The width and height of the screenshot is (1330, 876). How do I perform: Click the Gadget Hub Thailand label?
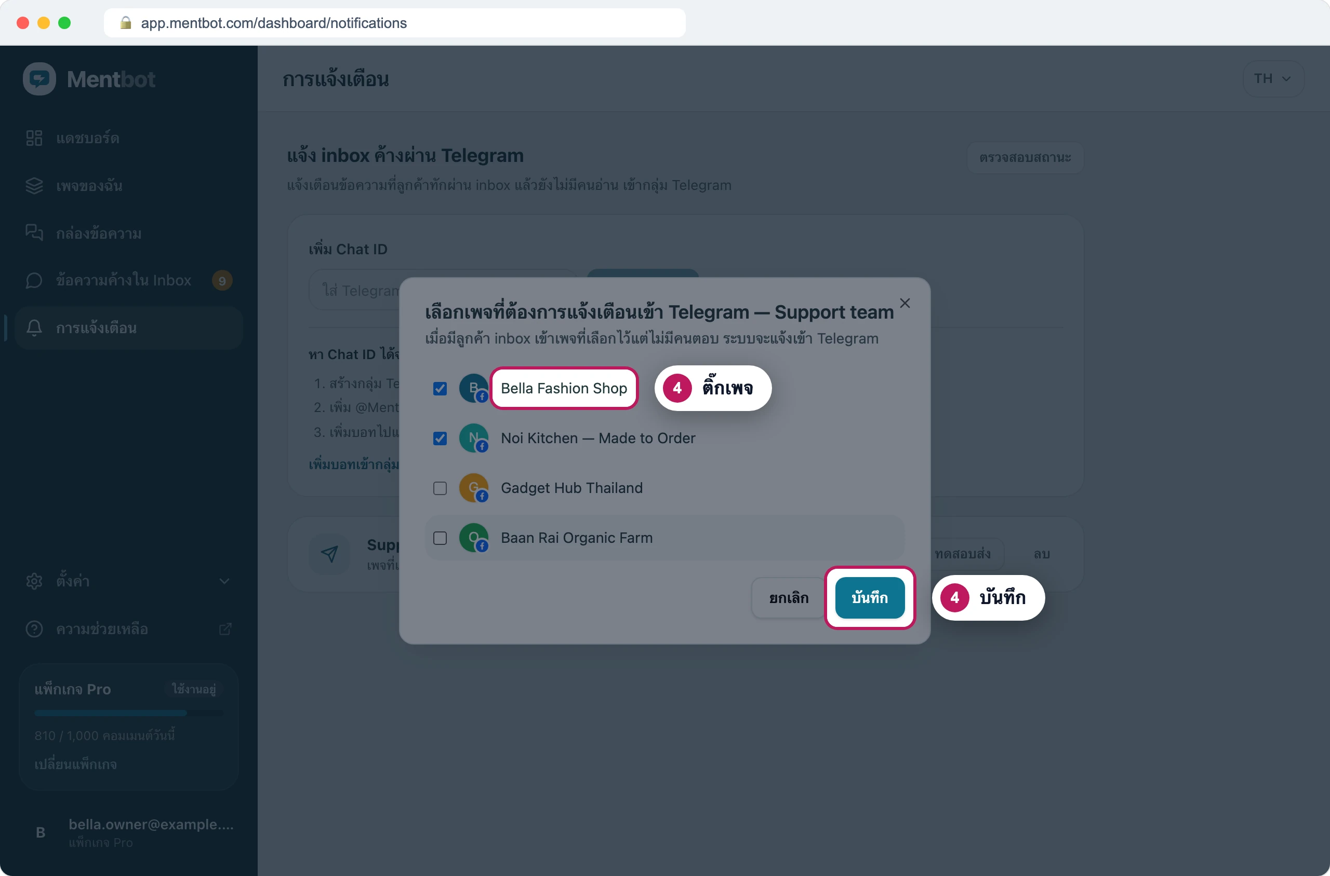coord(571,488)
